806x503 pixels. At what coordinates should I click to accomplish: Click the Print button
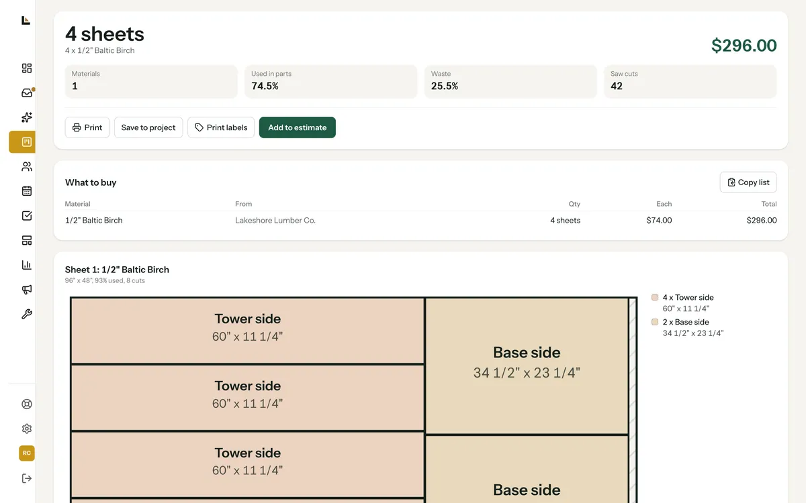point(87,127)
